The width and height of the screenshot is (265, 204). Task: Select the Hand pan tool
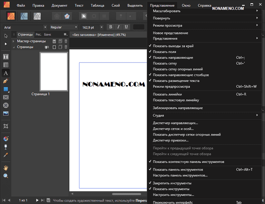tap(6, 168)
